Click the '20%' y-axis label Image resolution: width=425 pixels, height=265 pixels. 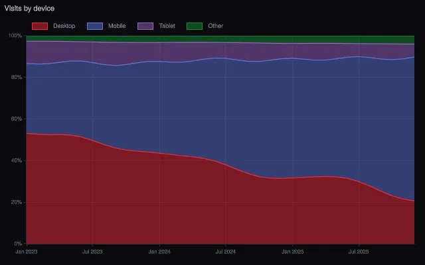click(x=16, y=202)
